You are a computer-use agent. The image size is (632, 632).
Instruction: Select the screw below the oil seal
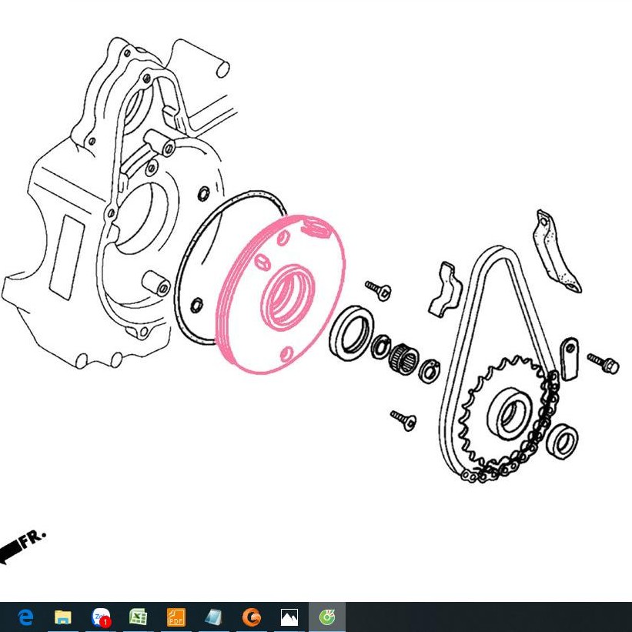pos(403,420)
